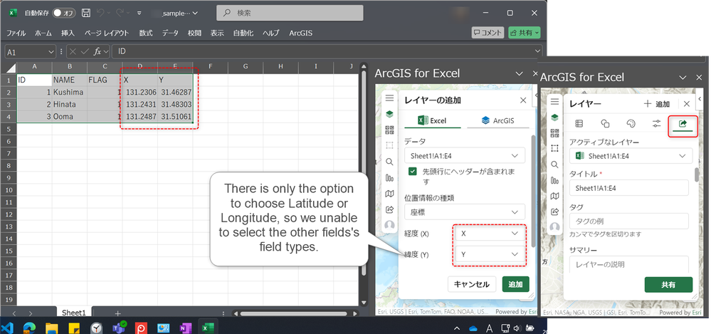Click the fx insert function icon
This screenshot has height=334, width=711.
pos(97,52)
